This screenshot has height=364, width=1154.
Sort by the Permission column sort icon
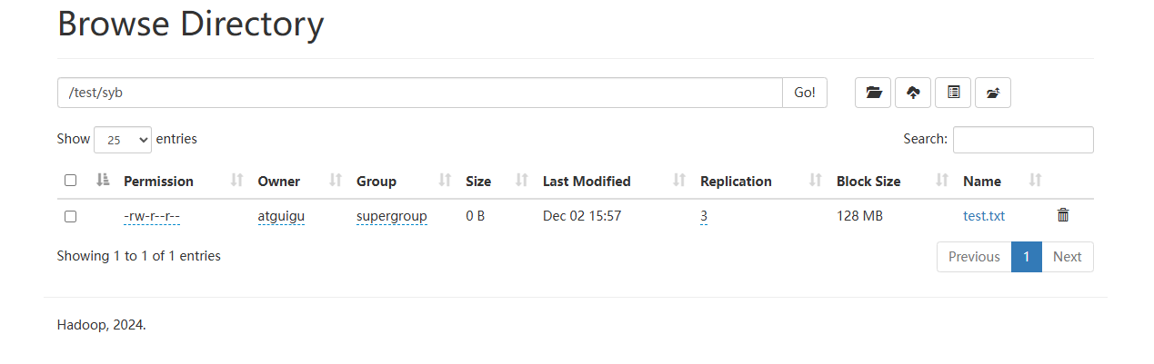[237, 181]
